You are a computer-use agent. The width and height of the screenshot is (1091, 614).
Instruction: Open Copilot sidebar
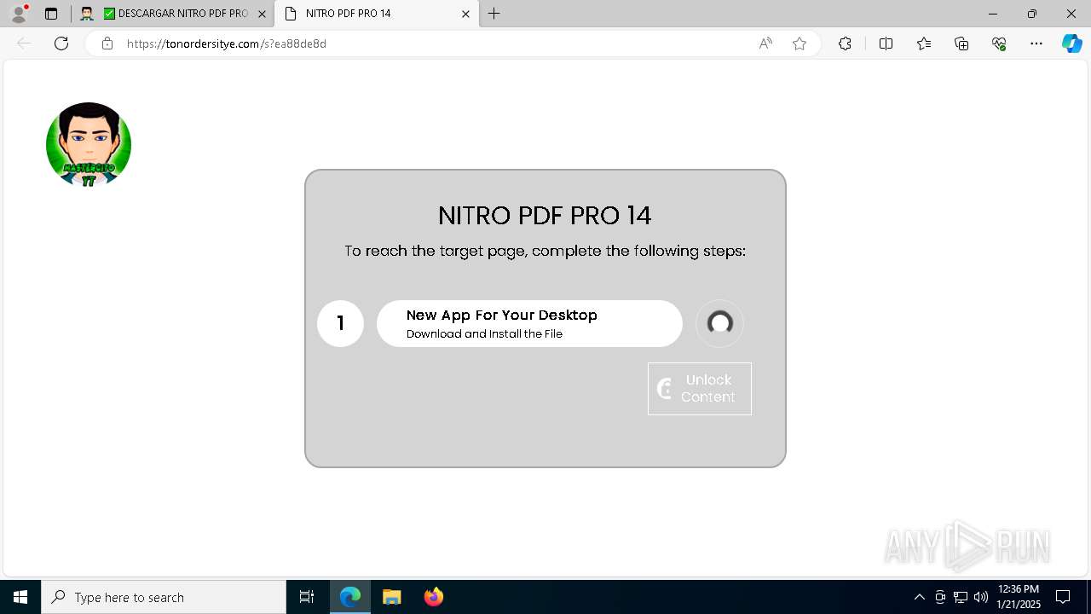click(x=1072, y=43)
